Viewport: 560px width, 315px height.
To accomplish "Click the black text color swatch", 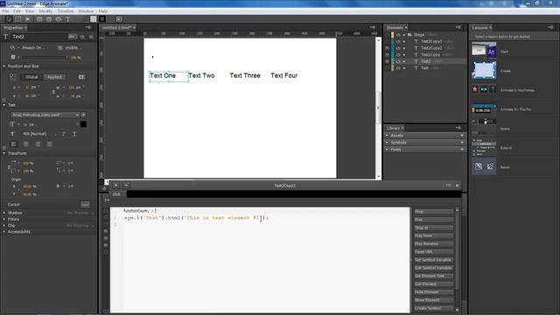I will click(x=83, y=124).
